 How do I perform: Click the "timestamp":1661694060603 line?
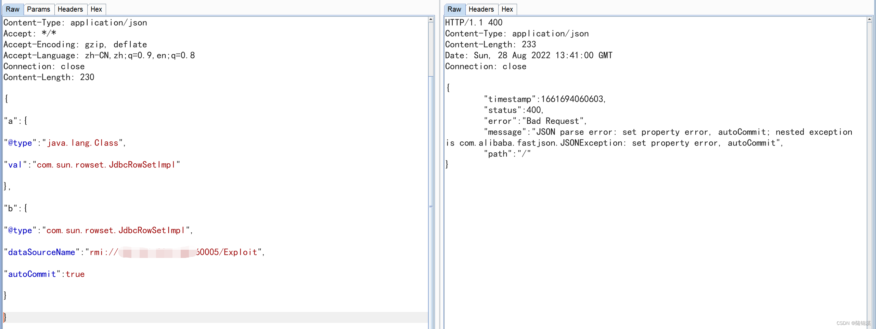point(545,99)
